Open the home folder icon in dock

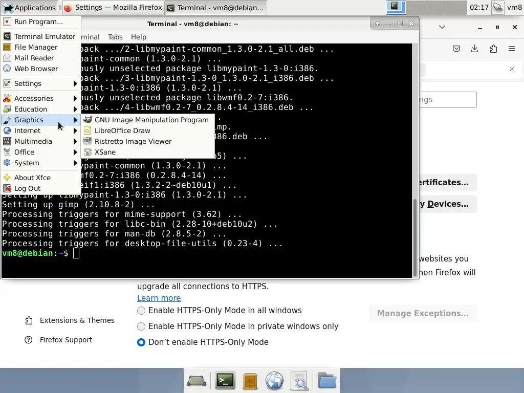[327, 381]
